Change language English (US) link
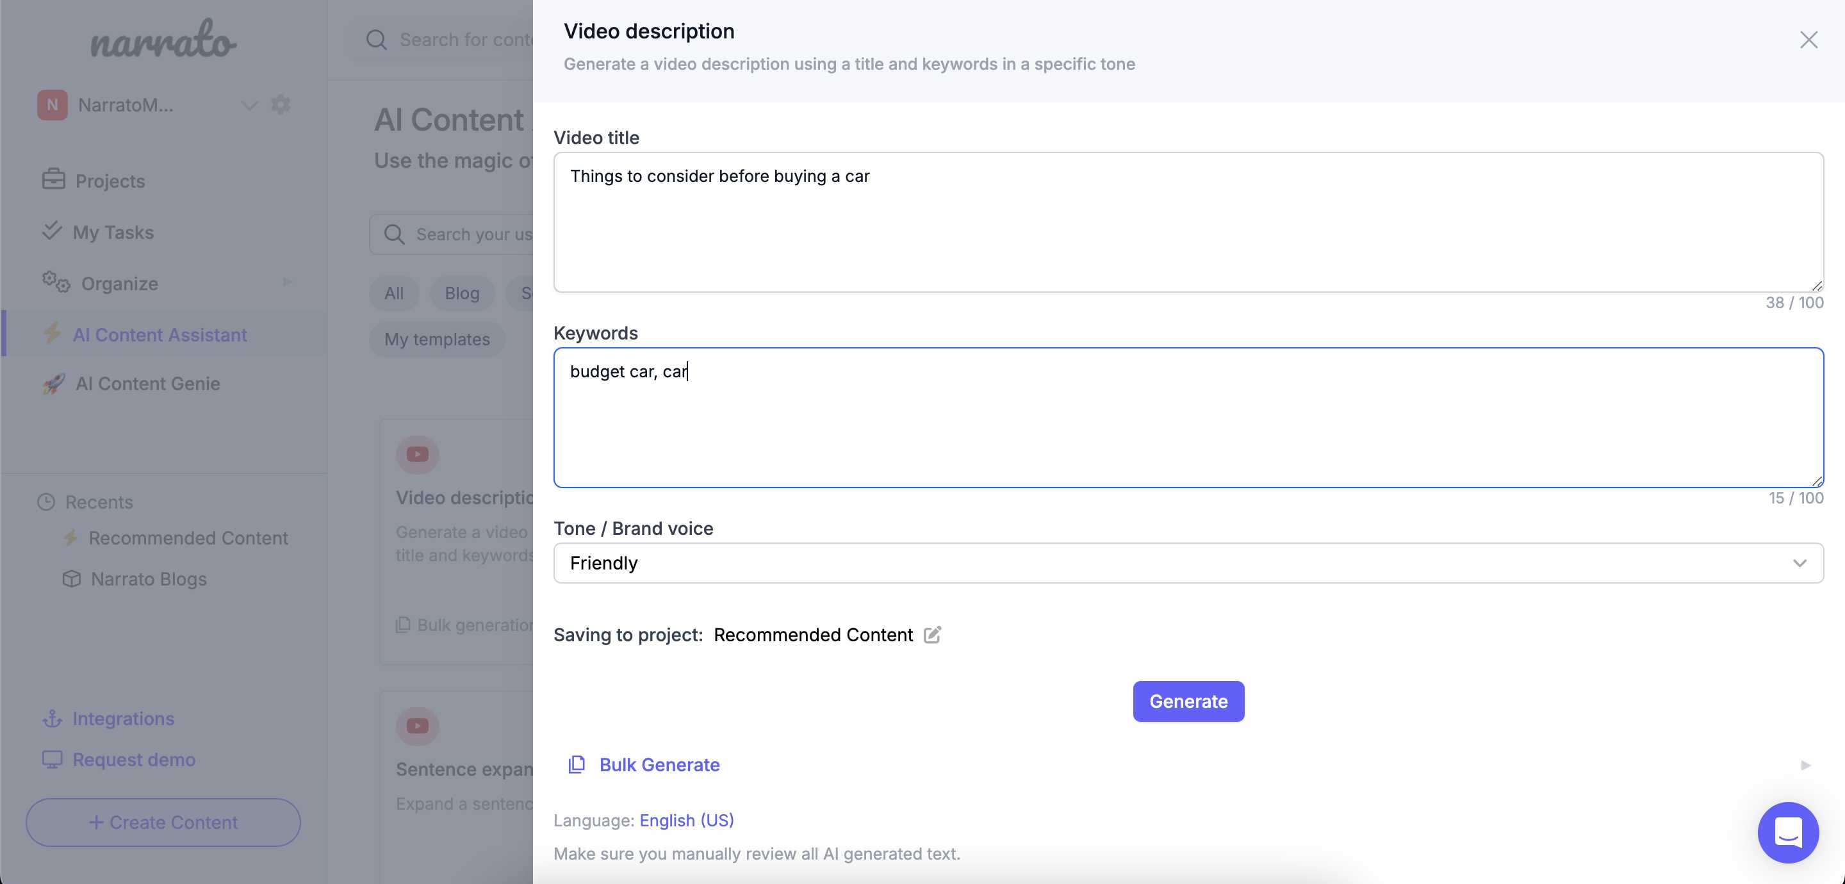This screenshot has width=1845, height=884. tap(686, 820)
